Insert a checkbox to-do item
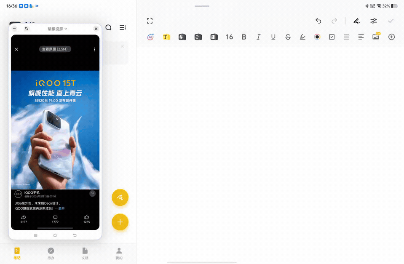404x264 pixels. pyautogui.click(x=332, y=37)
